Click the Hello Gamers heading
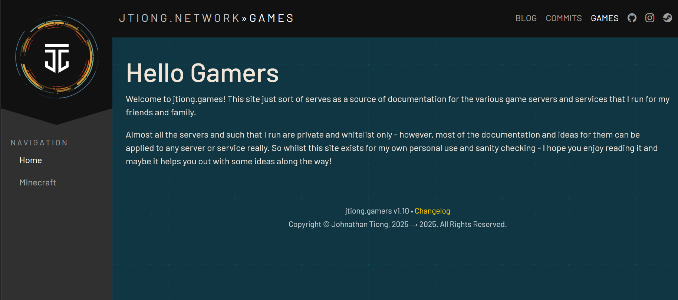 pyautogui.click(x=202, y=73)
